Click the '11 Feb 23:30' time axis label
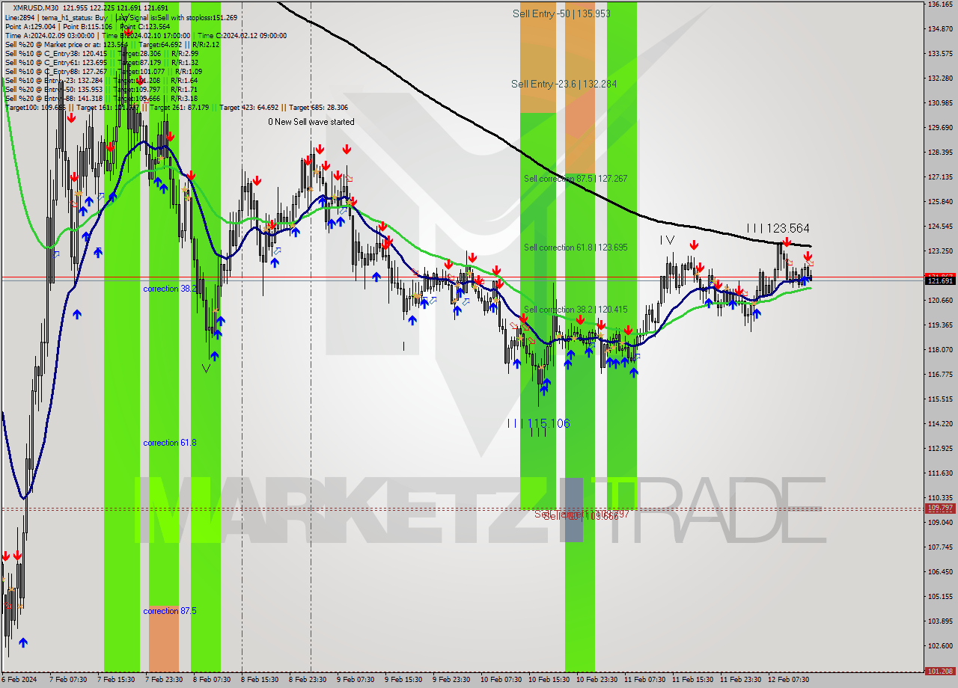This screenshot has width=958, height=688. (x=739, y=680)
